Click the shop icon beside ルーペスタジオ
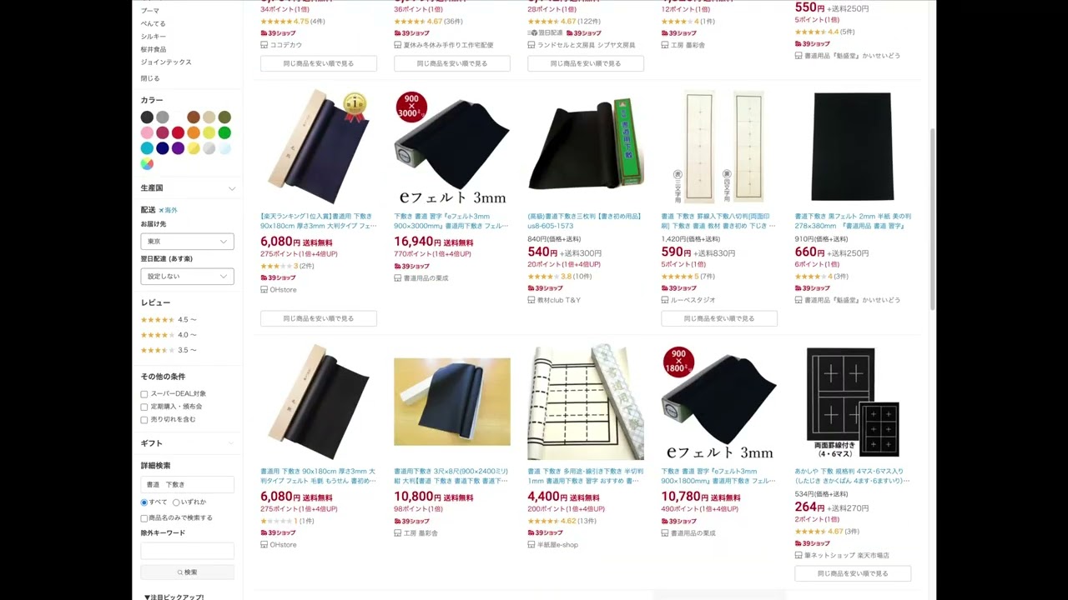The width and height of the screenshot is (1068, 600). [x=664, y=300]
